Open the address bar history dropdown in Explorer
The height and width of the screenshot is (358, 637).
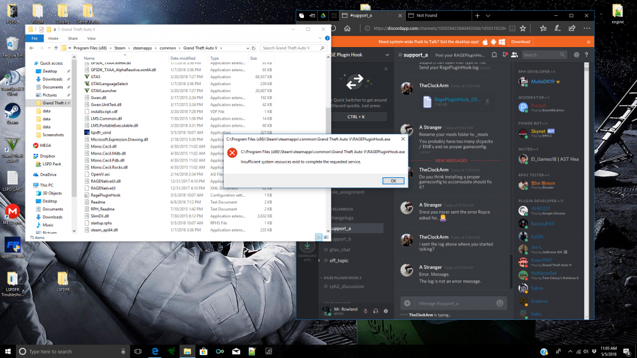click(x=247, y=48)
